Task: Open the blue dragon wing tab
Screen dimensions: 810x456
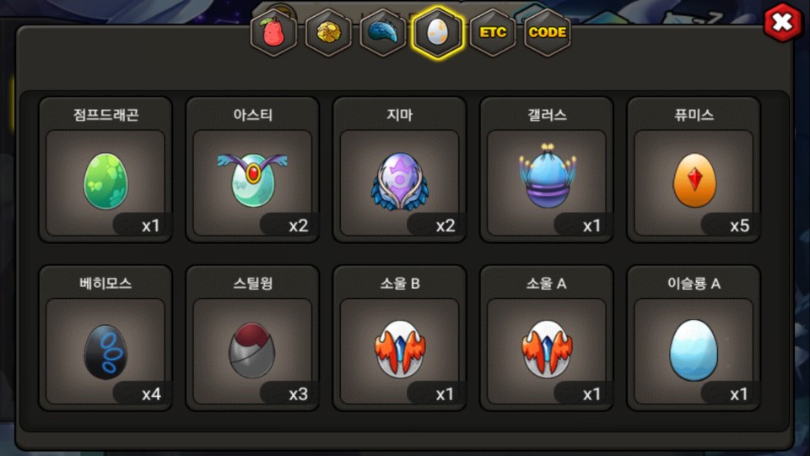Action: coord(383,33)
